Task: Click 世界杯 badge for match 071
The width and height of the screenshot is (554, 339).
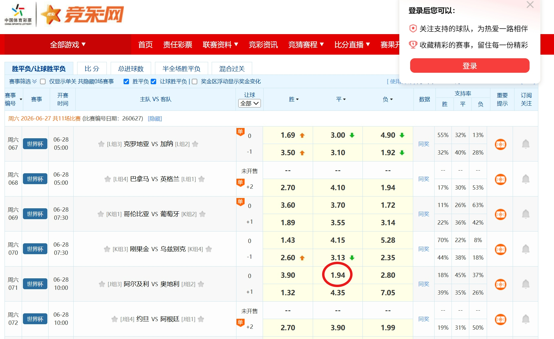Action: click(35, 284)
